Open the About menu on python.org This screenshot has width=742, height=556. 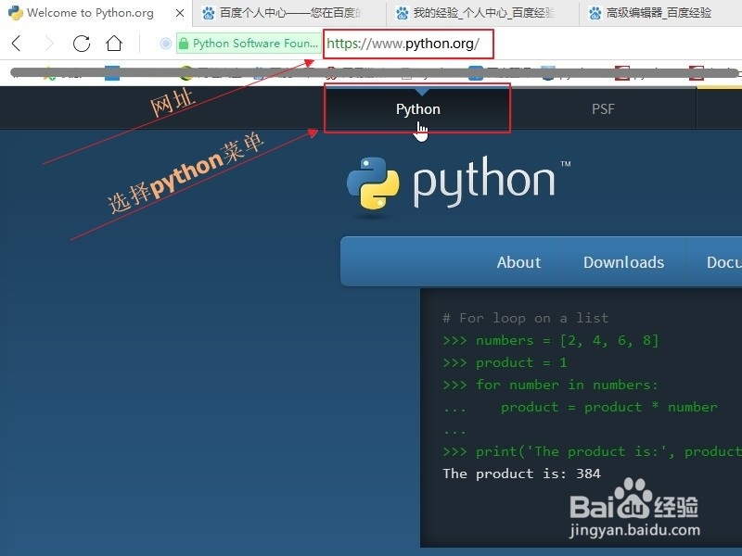(518, 262)
